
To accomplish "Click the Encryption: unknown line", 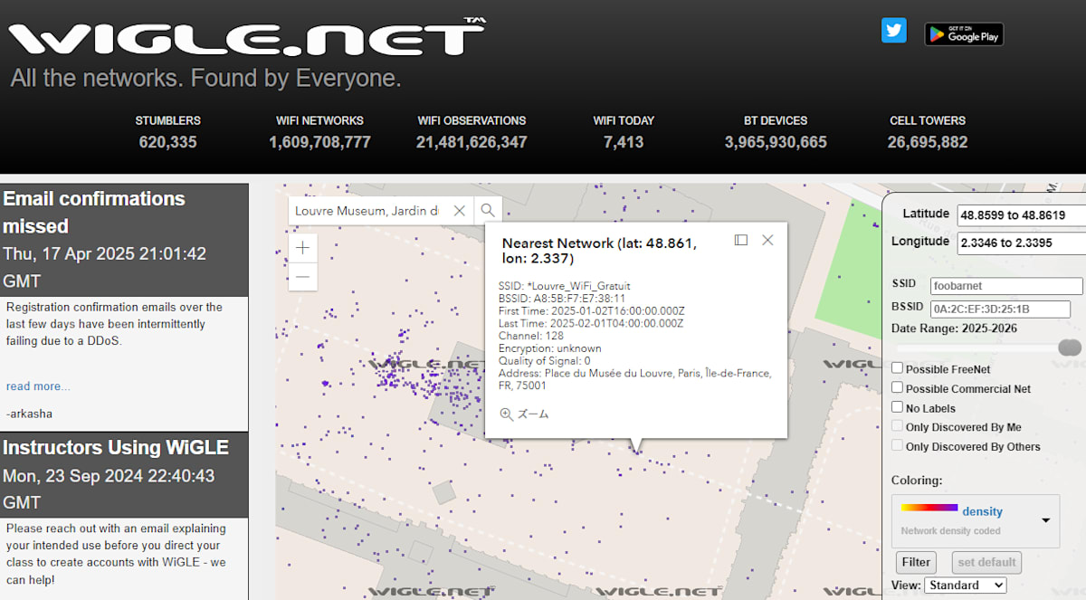I will click(549, 348).
